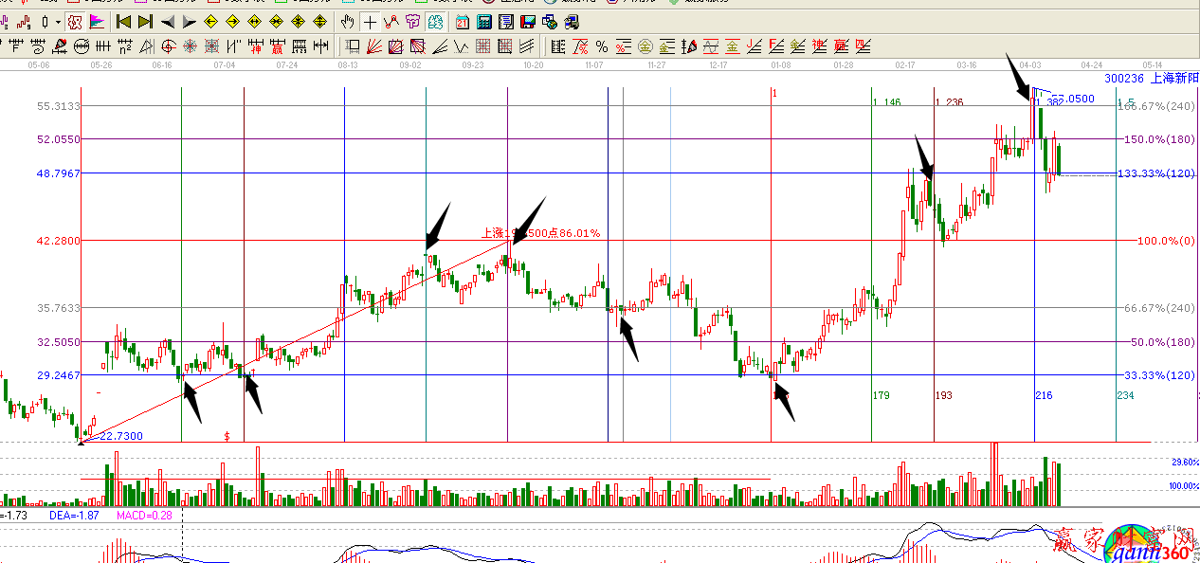Click the colorful flag icon in toolbar
The width and height of the screenshot is (1200, 563).
coord(97,22)
